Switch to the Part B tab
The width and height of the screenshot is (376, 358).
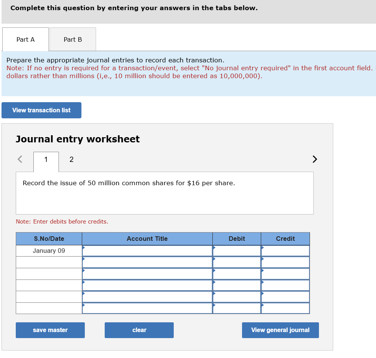pos(72,39)
